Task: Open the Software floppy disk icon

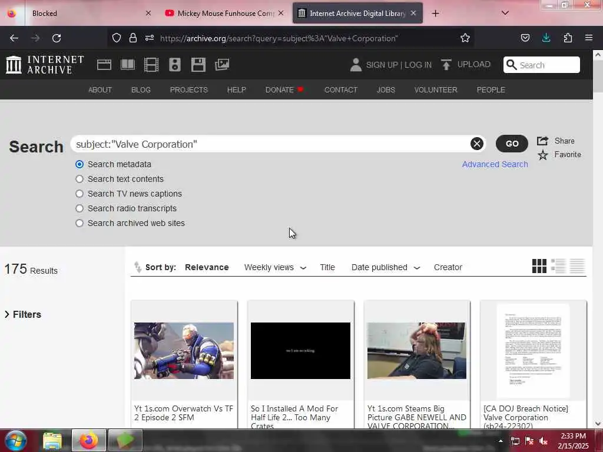Action: click(198, 65)
